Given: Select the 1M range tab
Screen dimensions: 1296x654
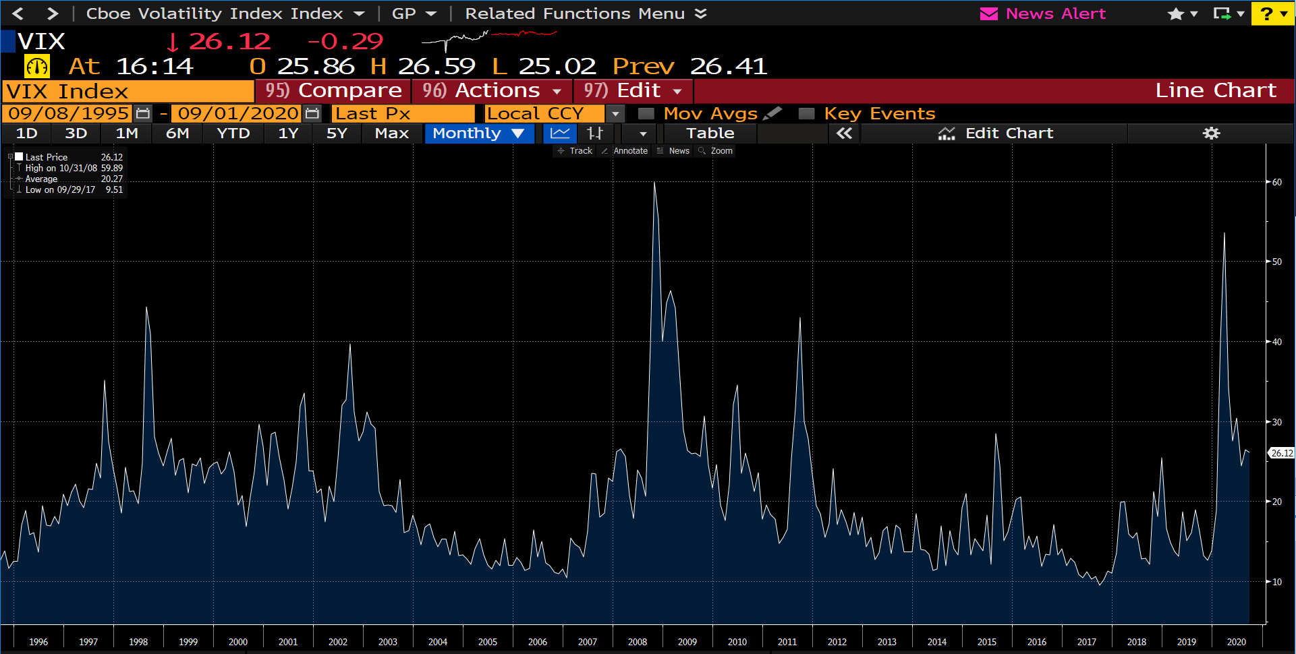Looking at the screenshot, I should click(x=127, y=133).
